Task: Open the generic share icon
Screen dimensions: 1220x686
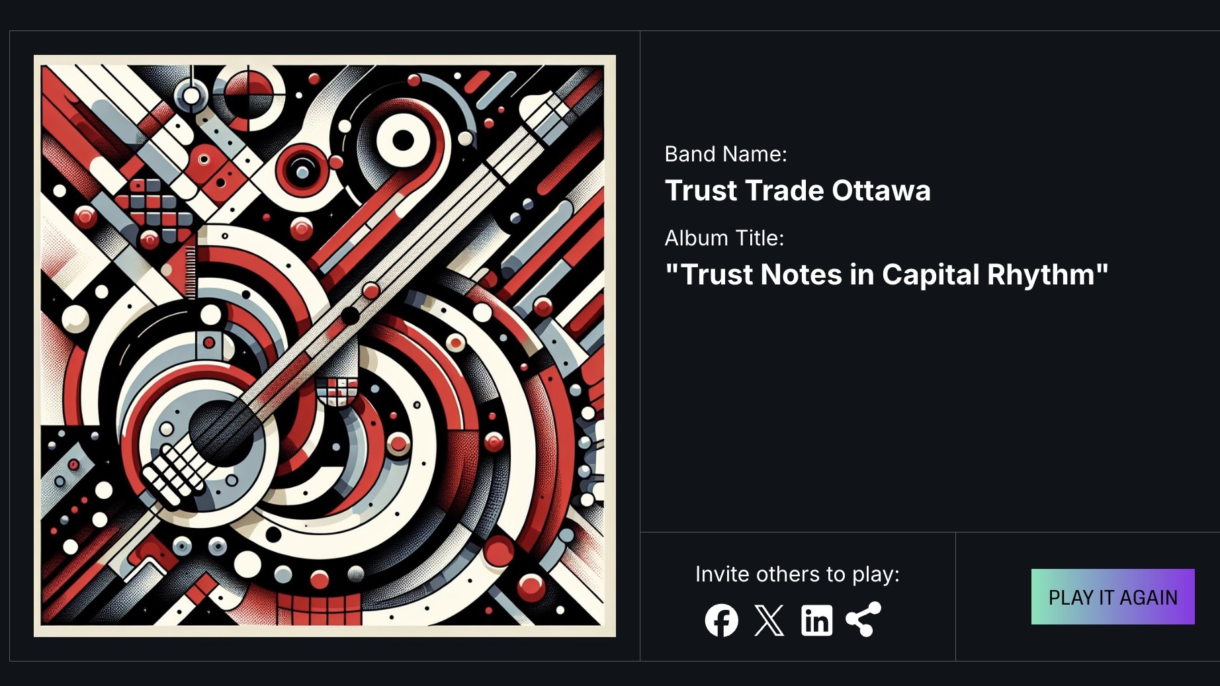Action: 864,619
